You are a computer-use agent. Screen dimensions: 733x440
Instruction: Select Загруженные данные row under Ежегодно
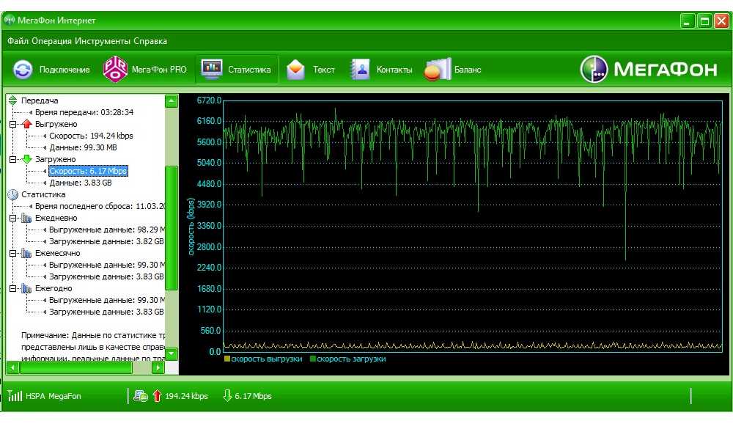(106, 312)
